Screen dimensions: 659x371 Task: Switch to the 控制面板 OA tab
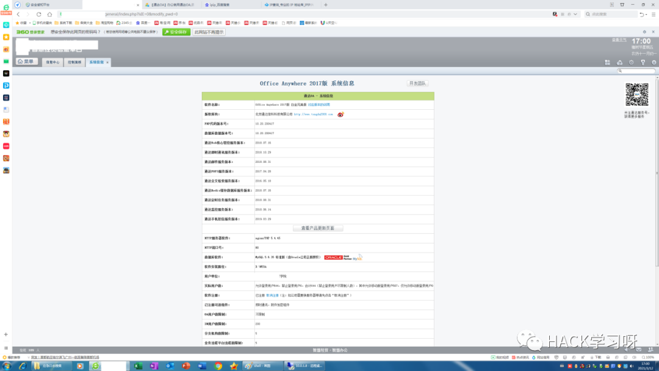click(74, 62)
